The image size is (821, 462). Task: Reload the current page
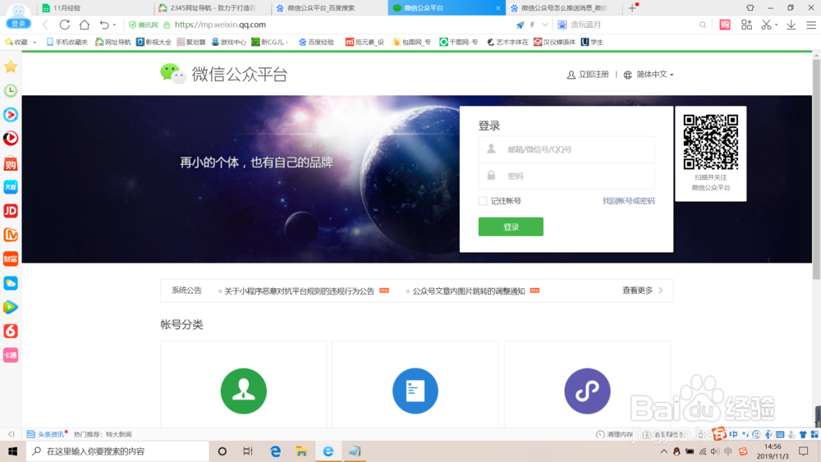(x=64, y=25)
